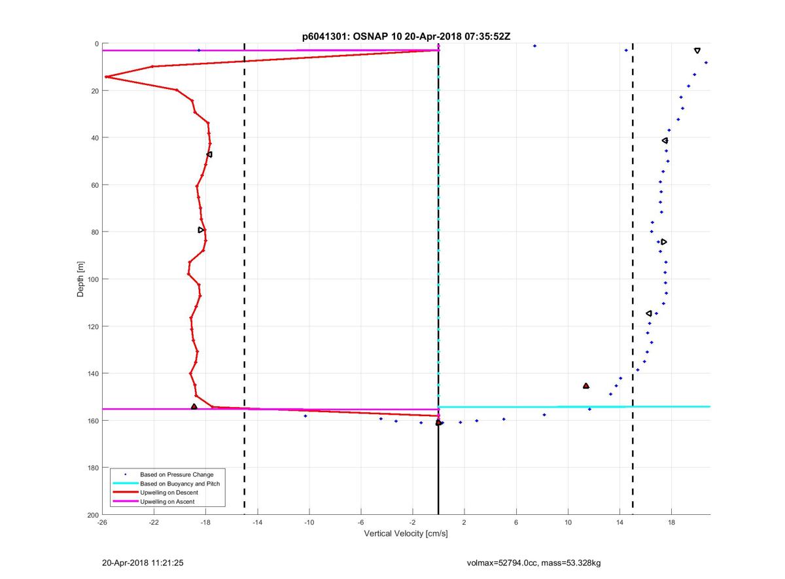Click the plot title 'p6041301: OSNAP 10 20-Apr-2018 07:35:52Z'
The image size is (785, 579).
(x=406, y=37)
